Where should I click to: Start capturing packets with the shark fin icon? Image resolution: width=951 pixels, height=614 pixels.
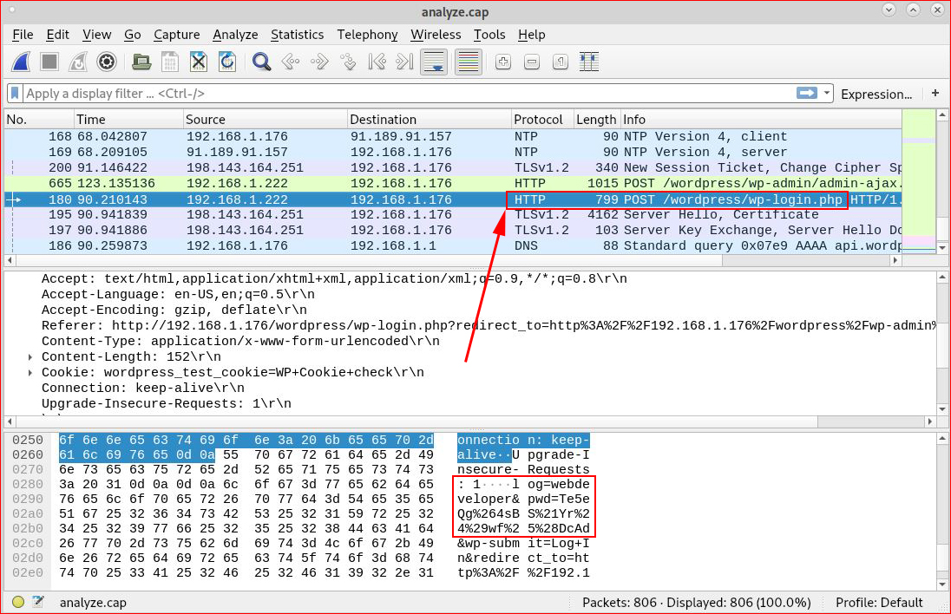[x=21, y=62]
